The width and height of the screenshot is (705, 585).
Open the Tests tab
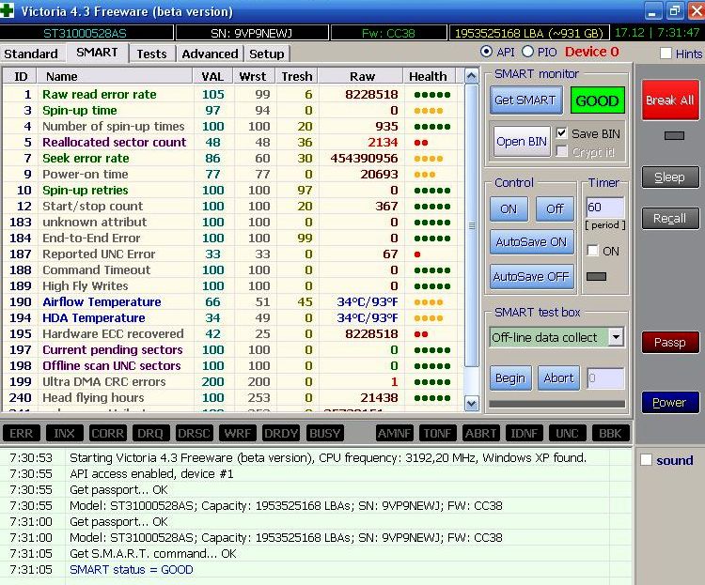[x=151, y=54]
